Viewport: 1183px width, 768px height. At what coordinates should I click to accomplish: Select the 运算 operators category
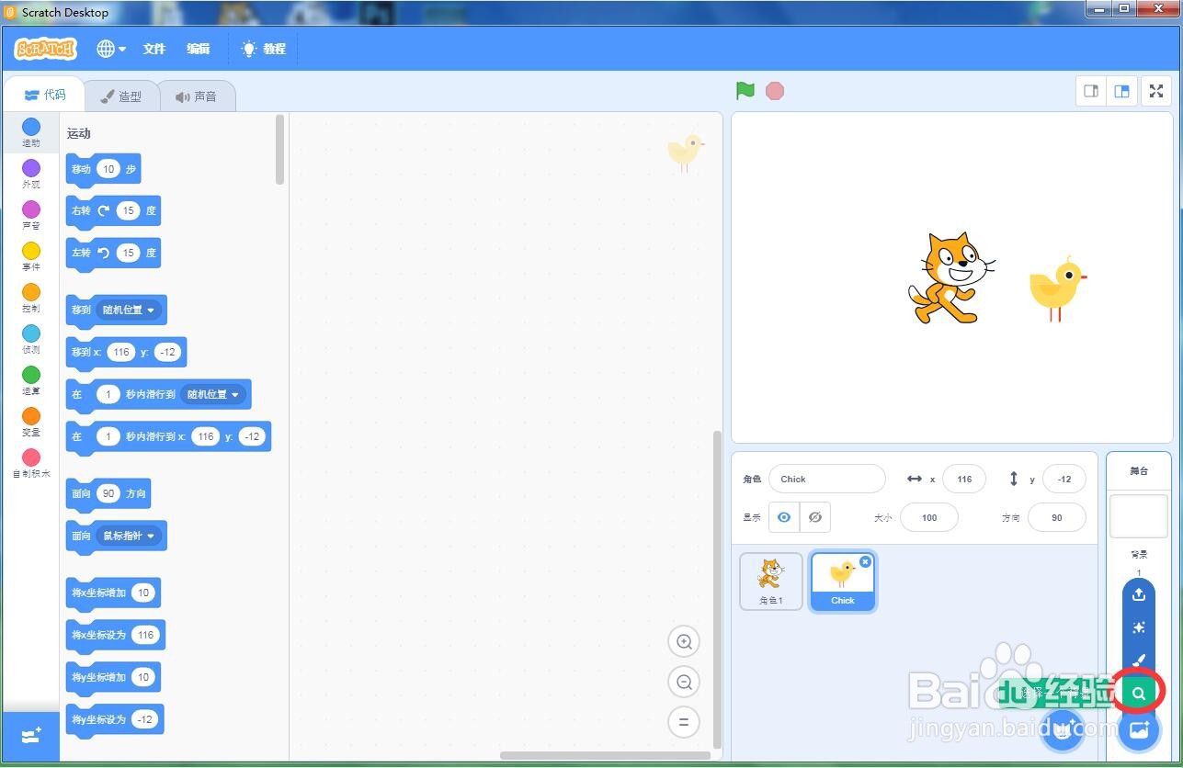point(31,380)
